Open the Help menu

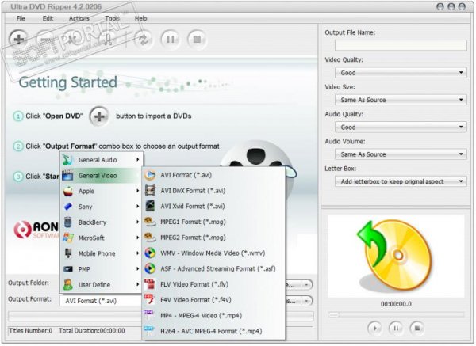(141, 18)
